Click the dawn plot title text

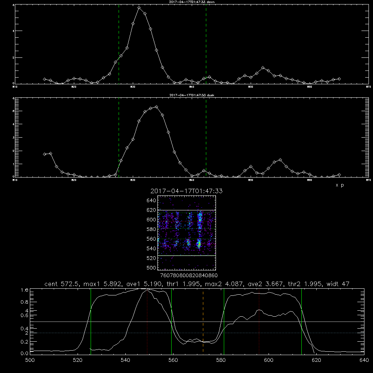pos(192,2)
